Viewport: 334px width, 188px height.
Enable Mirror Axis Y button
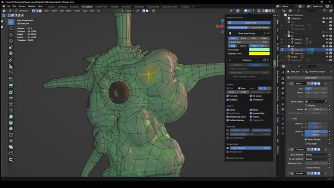(316, 89)
